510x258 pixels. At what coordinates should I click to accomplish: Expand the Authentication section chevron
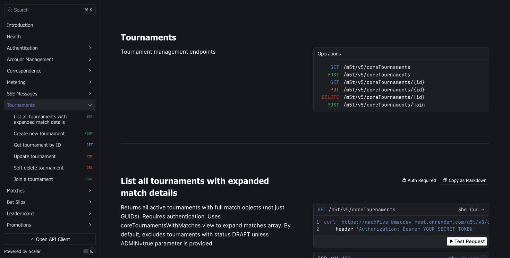(x=90, y=48)
